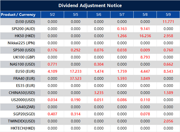Click the Nikkei225 (JPN) row label
180x132 pixels.
(x=22, y=43)
